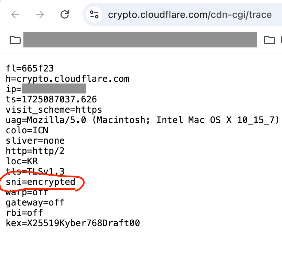Focus the address bar URL field
Viewport: 282px width, 255px height.
pos(189,15)
